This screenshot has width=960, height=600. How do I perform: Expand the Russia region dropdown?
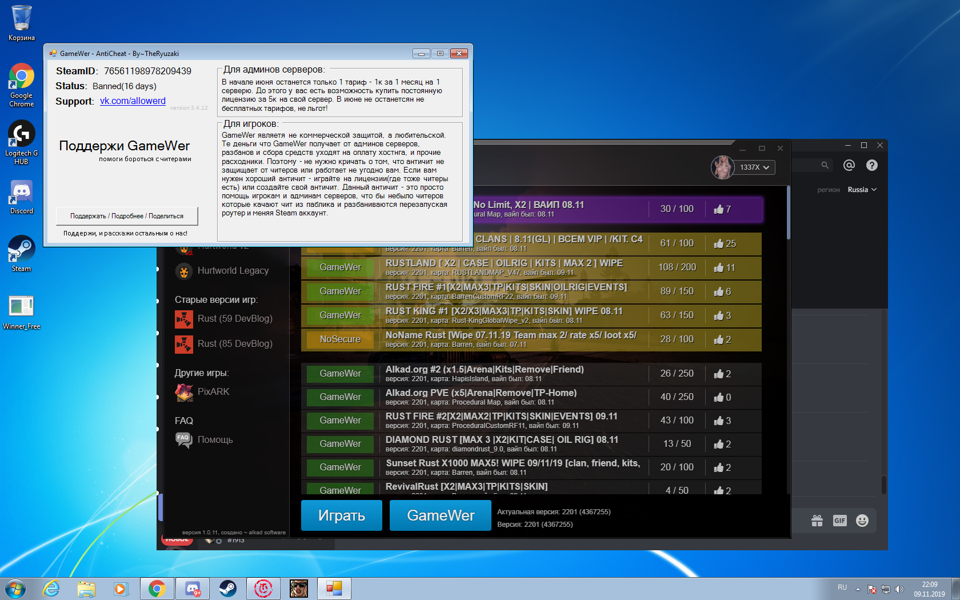tap(862, 190)
